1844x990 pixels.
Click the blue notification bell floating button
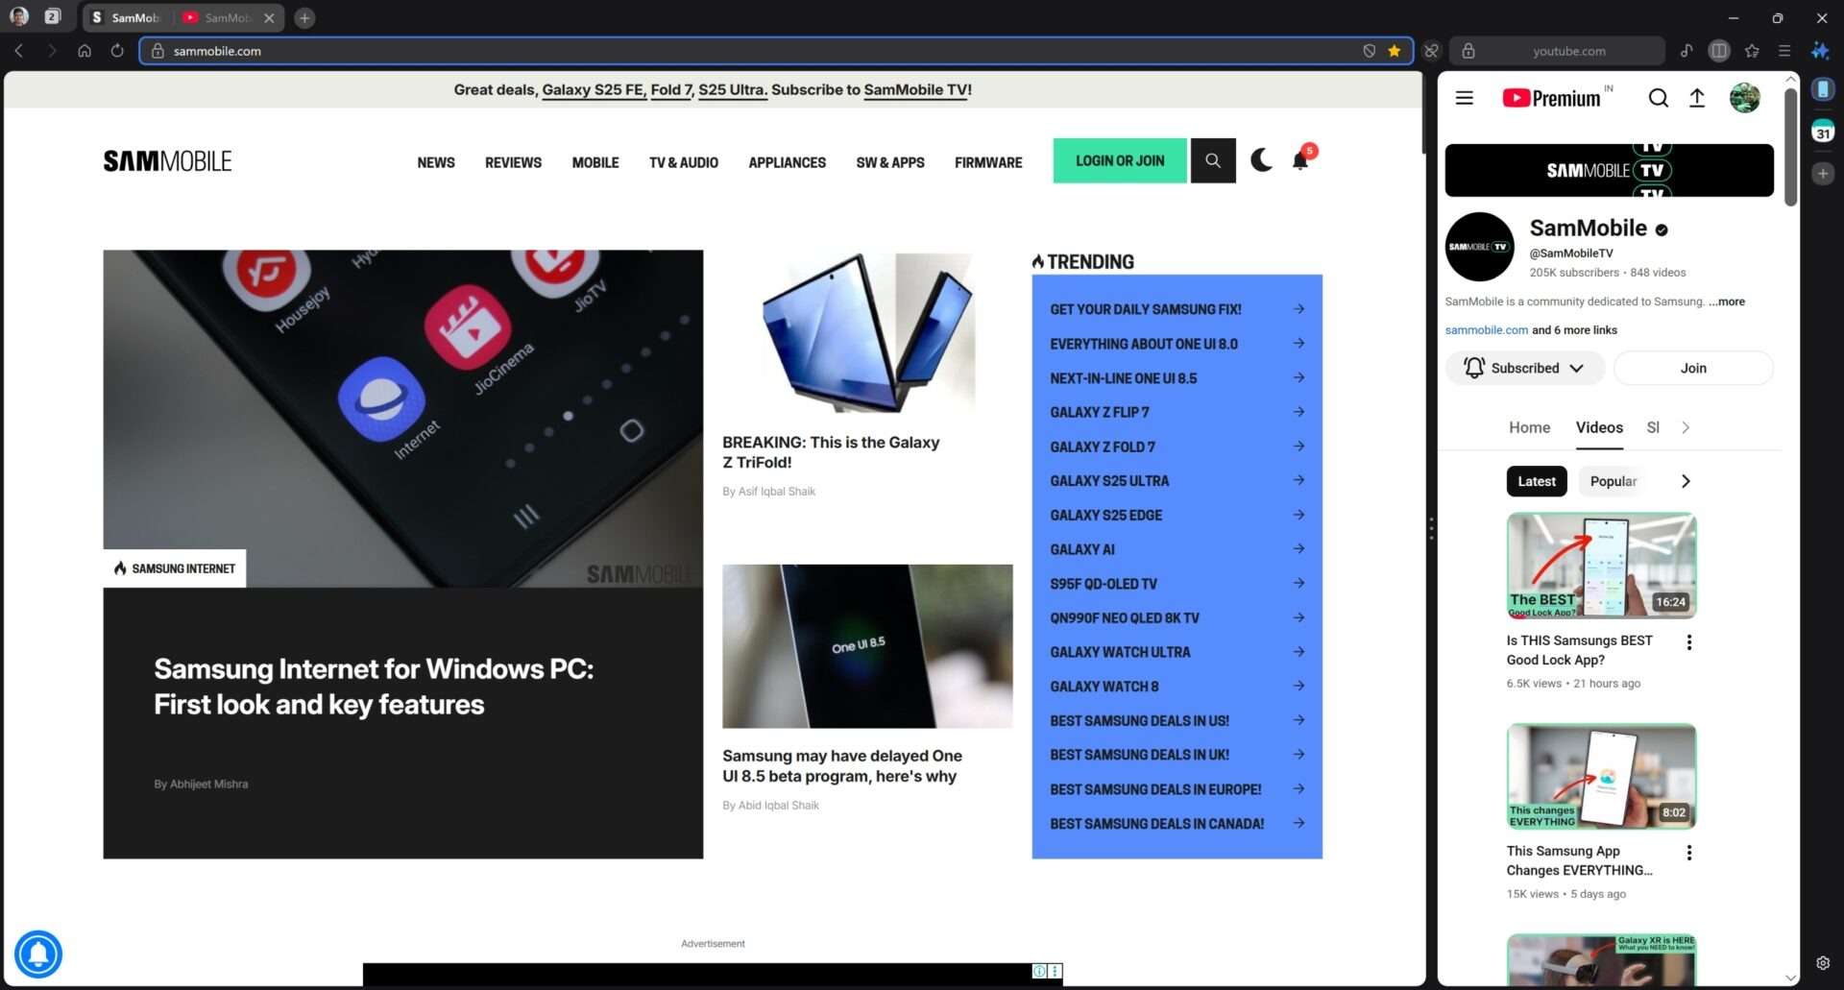pyautogui.click(x=38, y=954)
